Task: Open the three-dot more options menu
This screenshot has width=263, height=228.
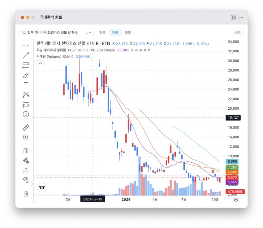Action: pos(241,17)
